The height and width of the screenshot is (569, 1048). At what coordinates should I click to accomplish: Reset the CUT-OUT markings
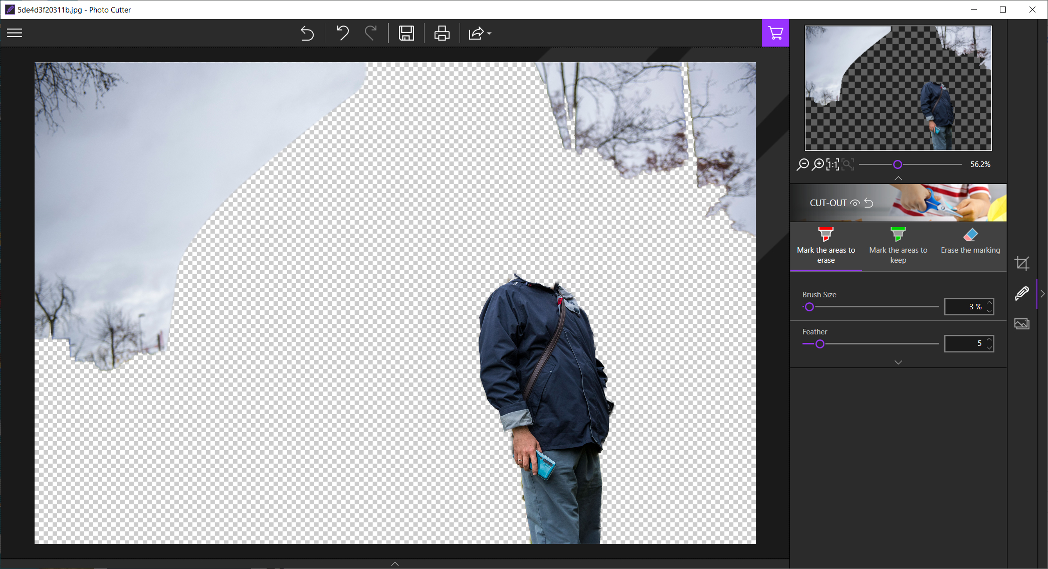pyautogui.click(x=869, y=203)
